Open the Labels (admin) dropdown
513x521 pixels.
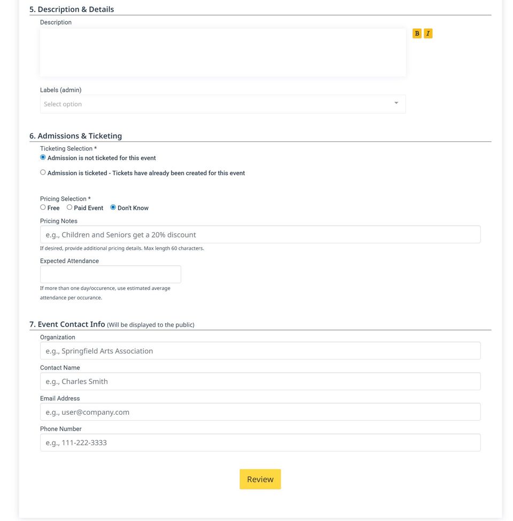coord(214,104)
